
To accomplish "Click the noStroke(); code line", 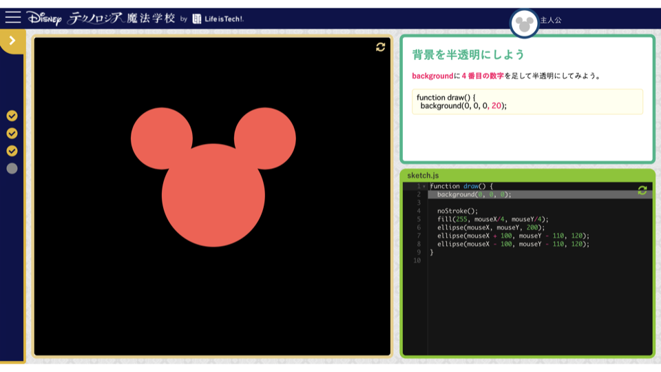I will click(x=457, y=211).
